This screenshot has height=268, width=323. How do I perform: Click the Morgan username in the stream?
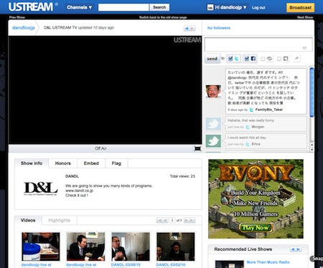(x=258, y=127)
